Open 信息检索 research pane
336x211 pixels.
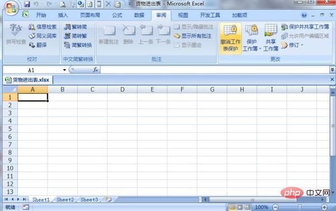pyautogui.click(x=43, y=27)
